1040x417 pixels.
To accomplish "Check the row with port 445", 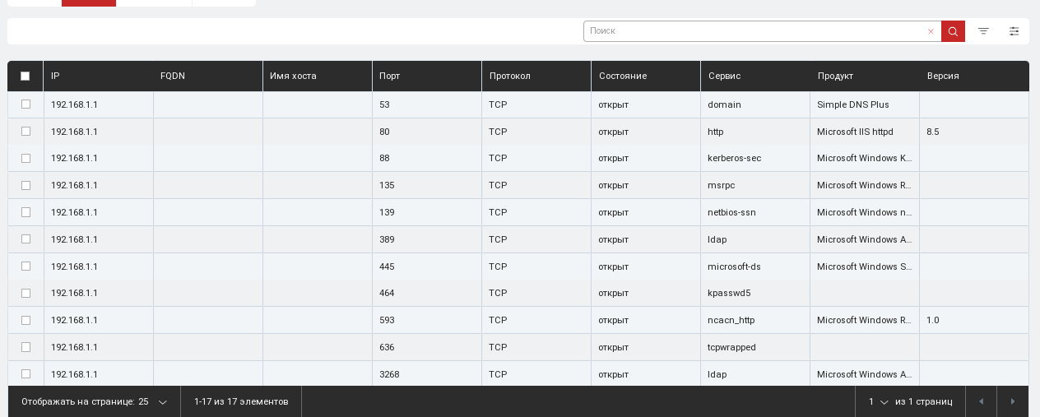I will (x=26, y=266).
